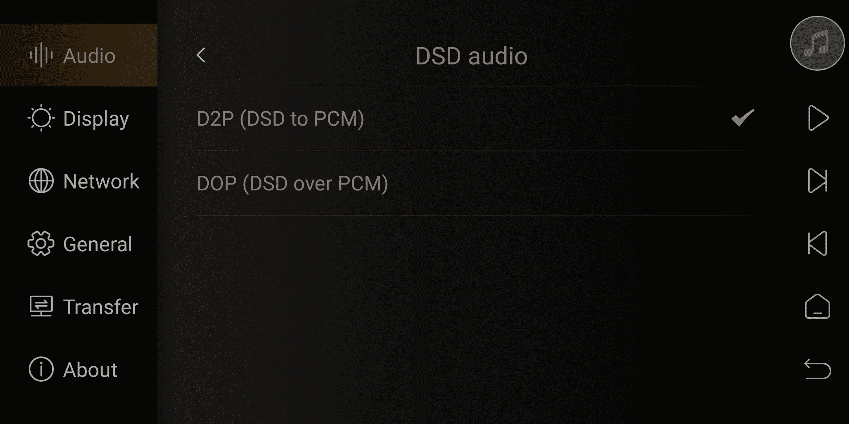This screenshot has height=424, width=849.
Task: Choose DOP (DSD over PCM) mode
Action: pyautogui.click(x=475, y=183)
